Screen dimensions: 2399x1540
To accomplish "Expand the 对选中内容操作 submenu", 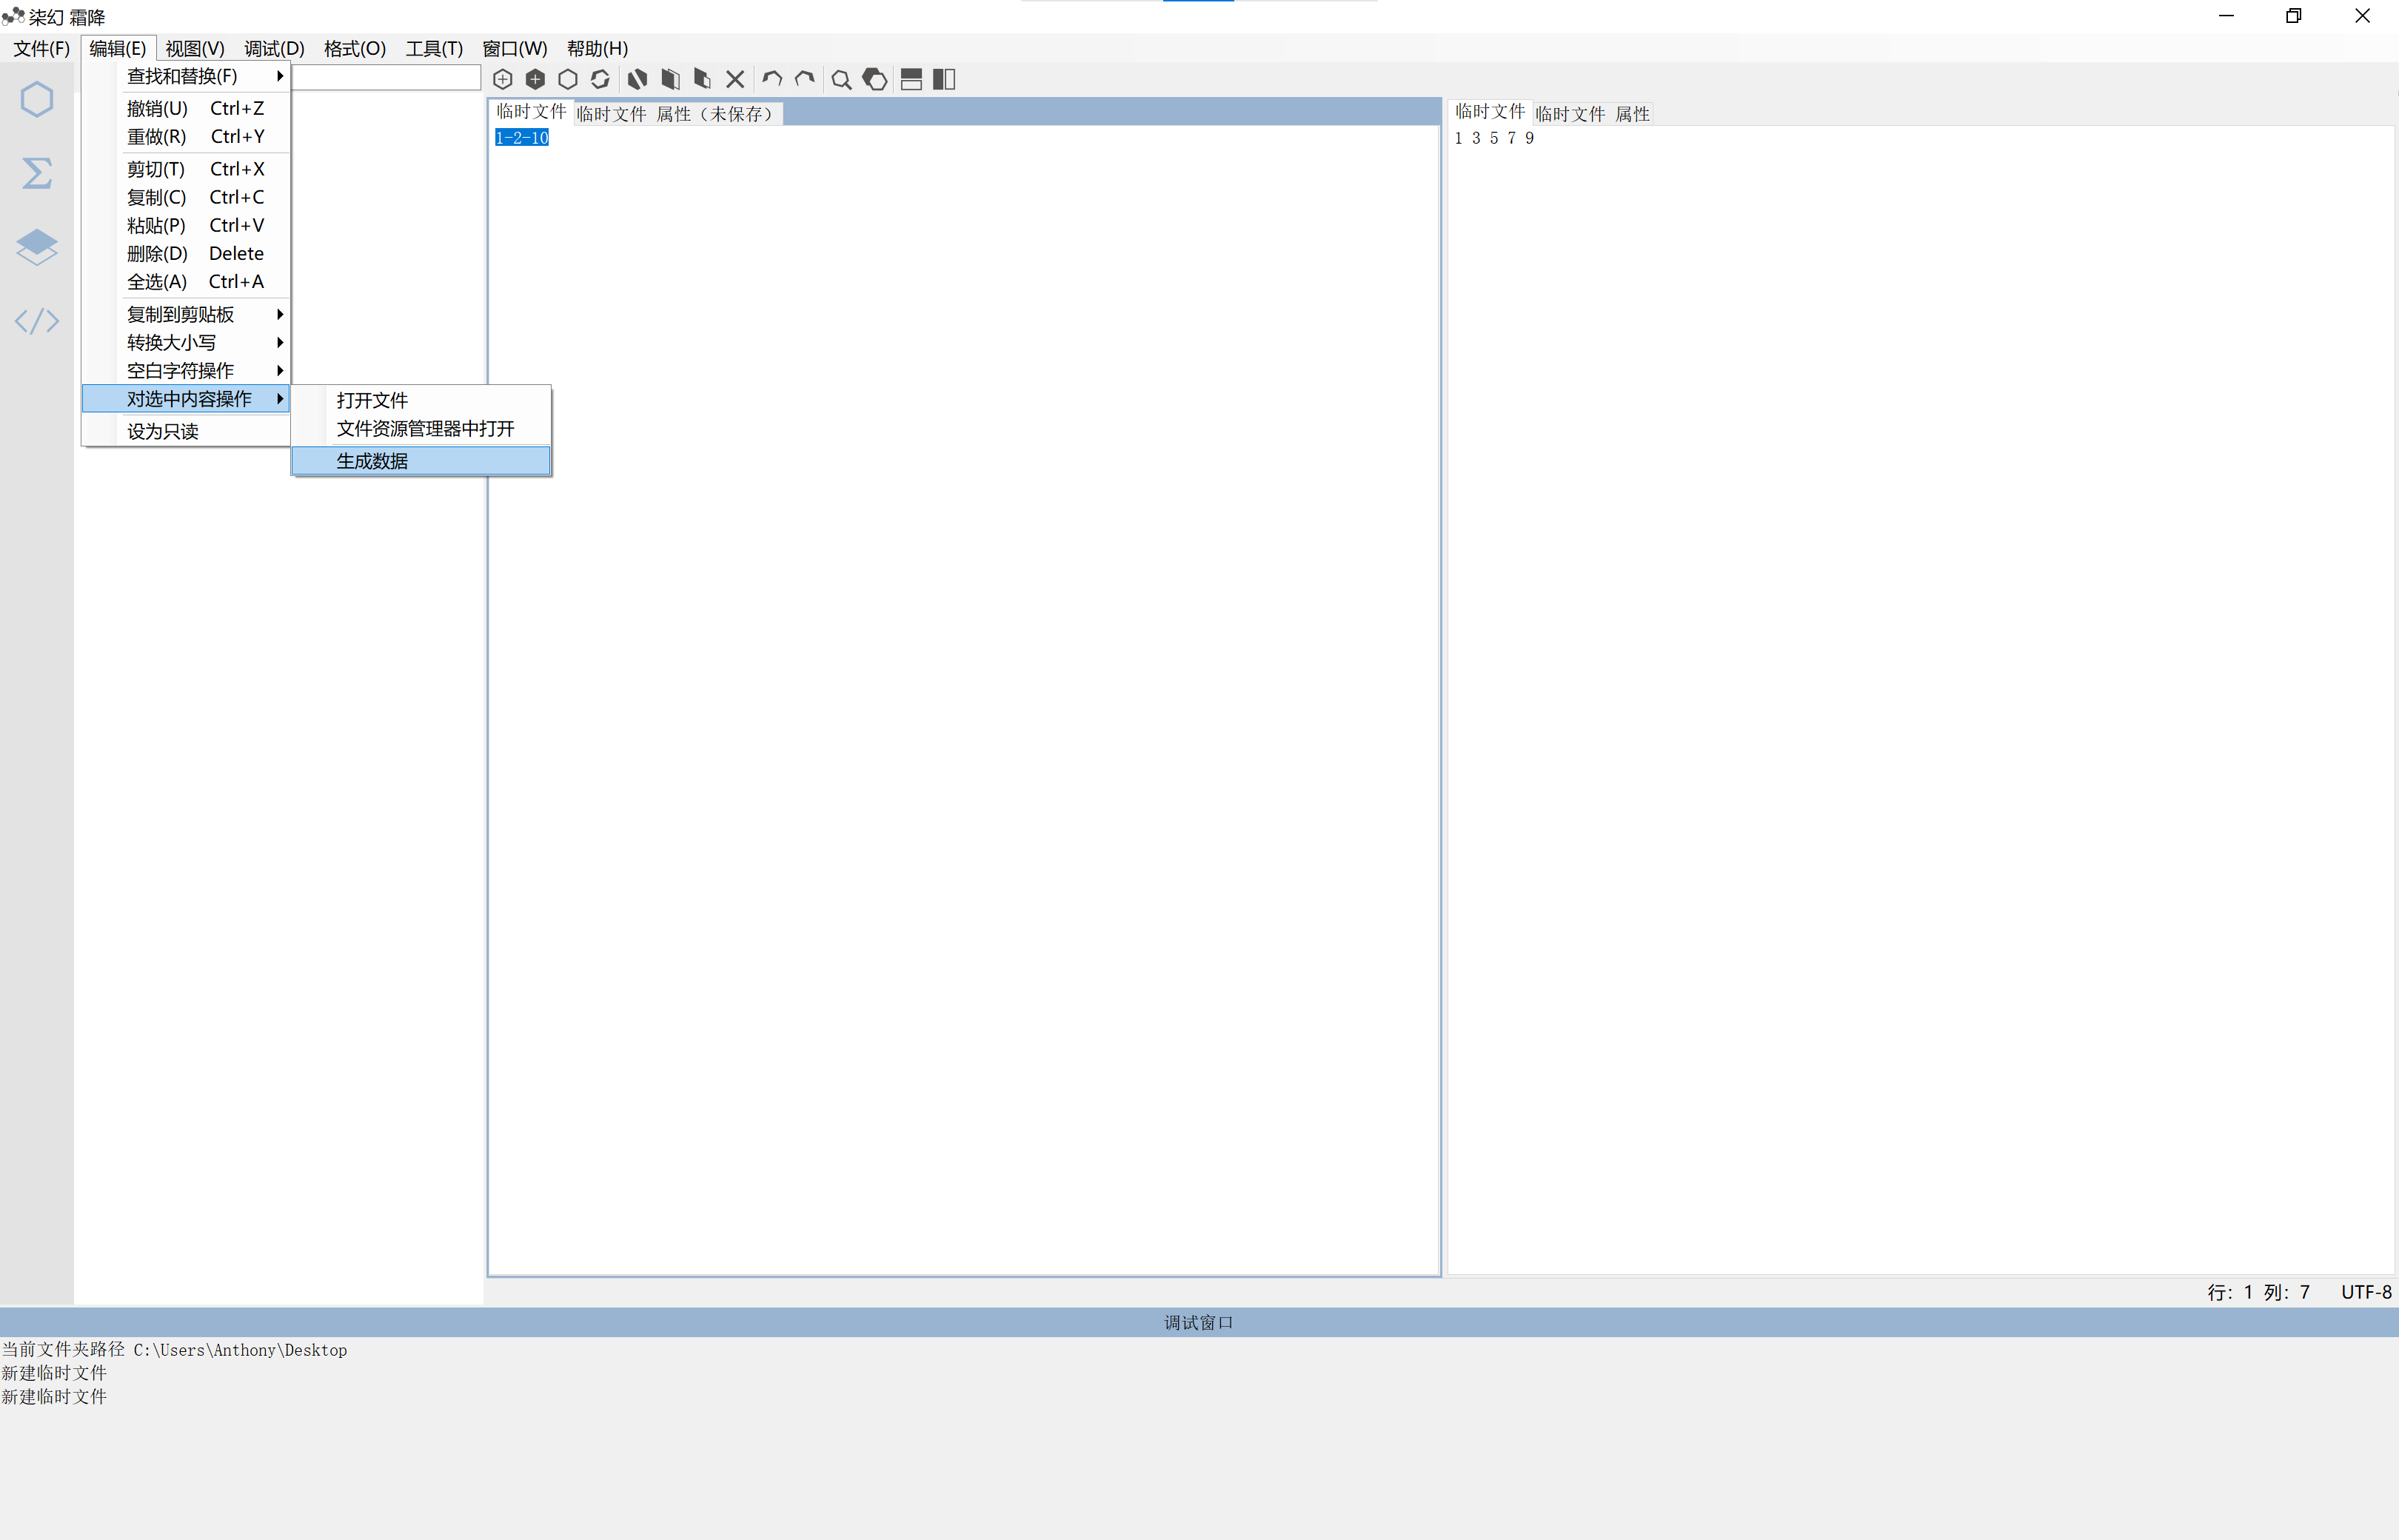I will coord(186,398).
